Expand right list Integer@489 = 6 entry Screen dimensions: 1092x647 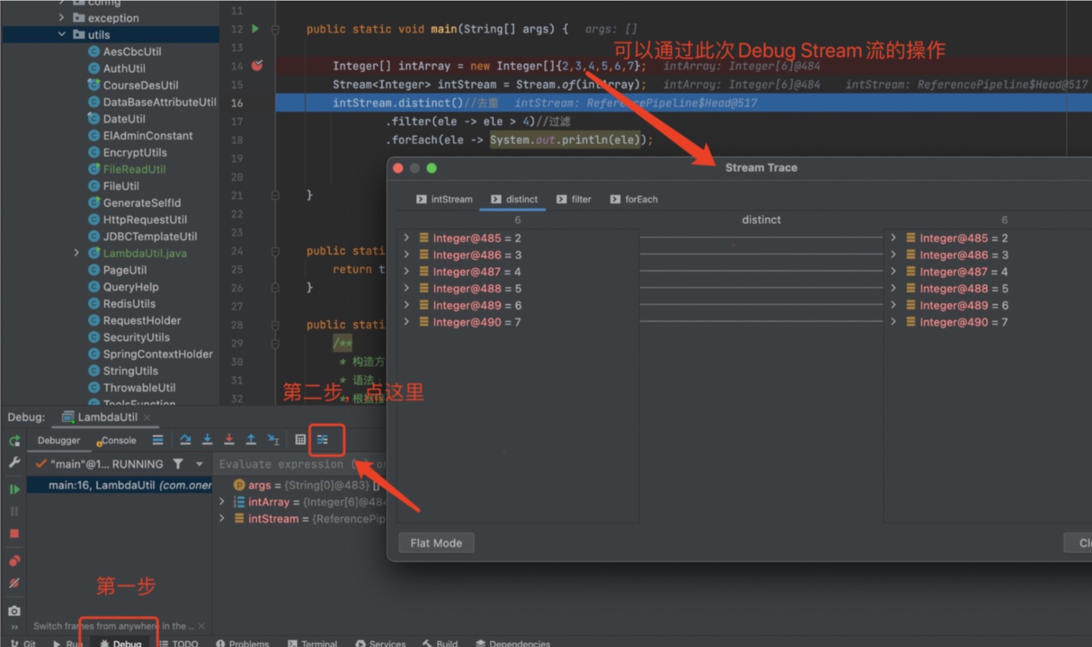pyautogui.click(x=893, y=305)
